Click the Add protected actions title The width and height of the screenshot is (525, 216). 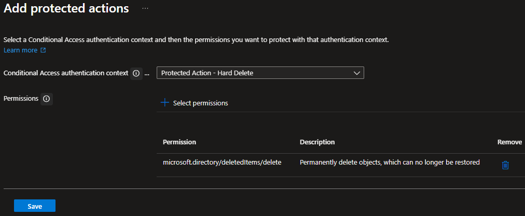[66, 9]
